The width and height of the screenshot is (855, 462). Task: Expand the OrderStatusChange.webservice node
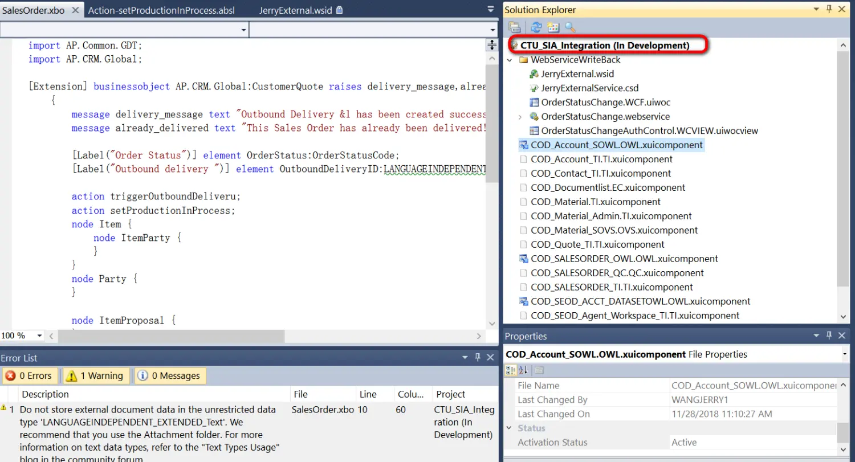[x=520, y=117]
